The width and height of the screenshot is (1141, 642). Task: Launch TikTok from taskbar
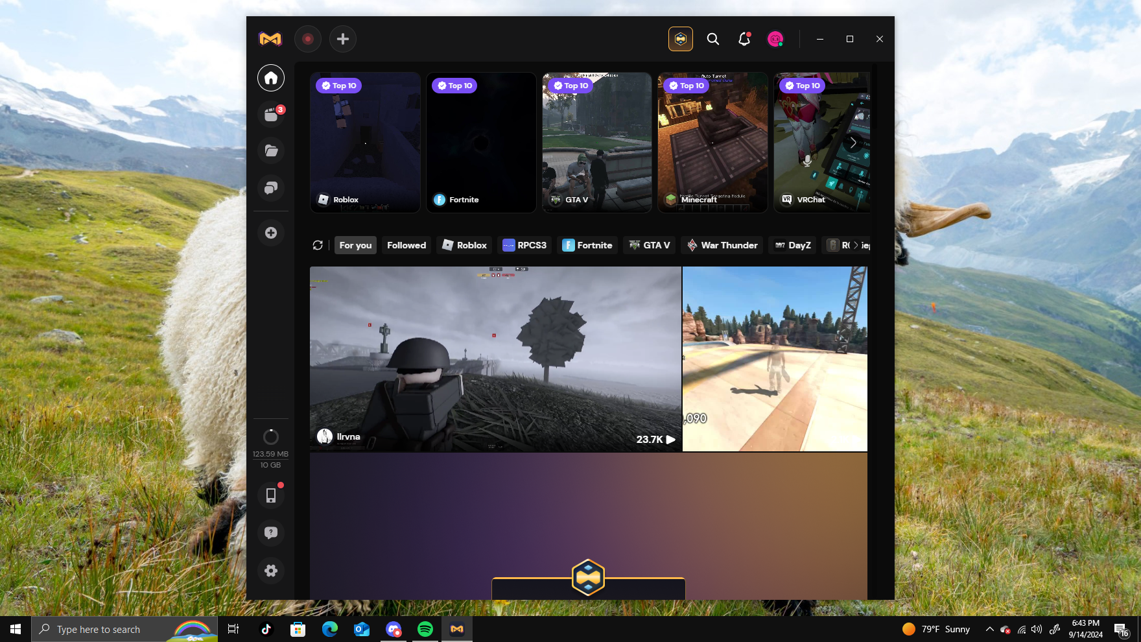click(x=266, y=629)
